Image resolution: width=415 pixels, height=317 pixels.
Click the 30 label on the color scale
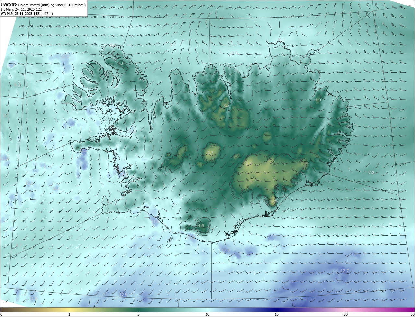click(x=346, y=314)
